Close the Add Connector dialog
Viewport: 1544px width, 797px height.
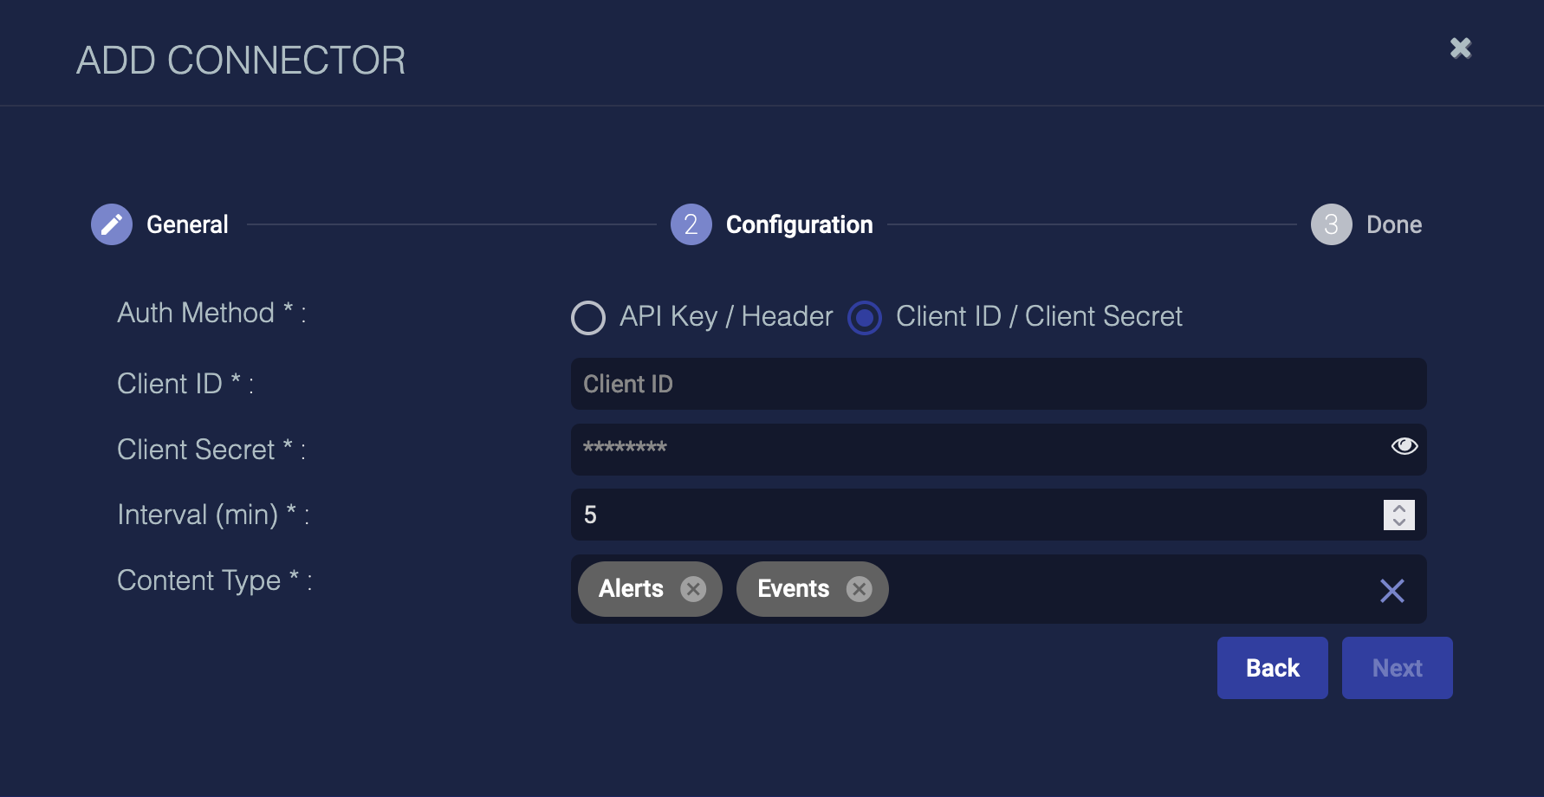[1461, 49]
